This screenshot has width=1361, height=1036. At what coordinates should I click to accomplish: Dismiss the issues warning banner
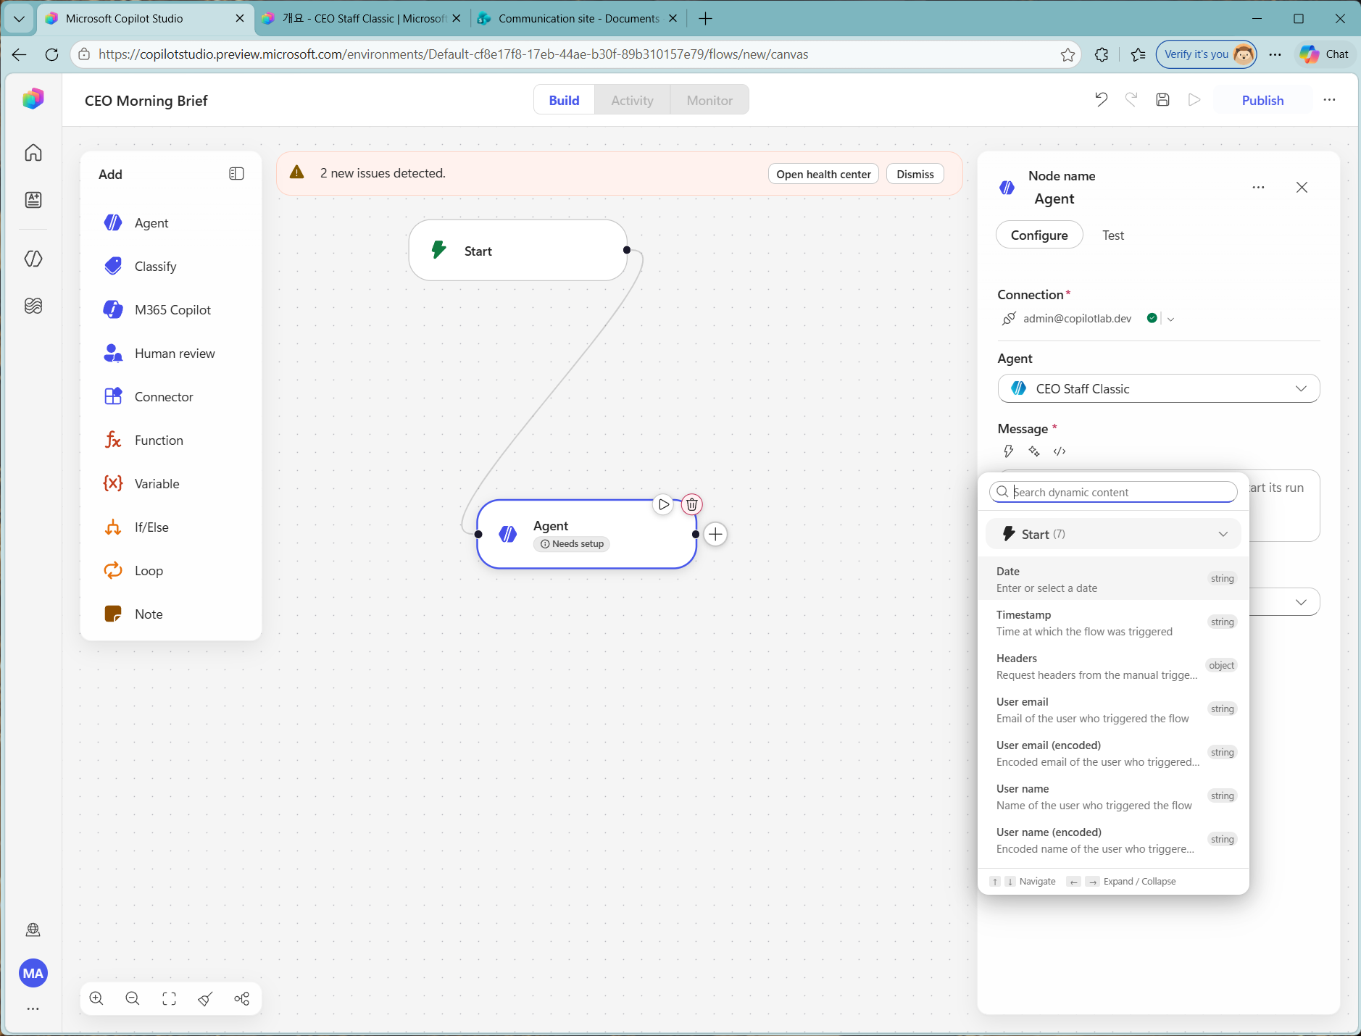point(915,174)
